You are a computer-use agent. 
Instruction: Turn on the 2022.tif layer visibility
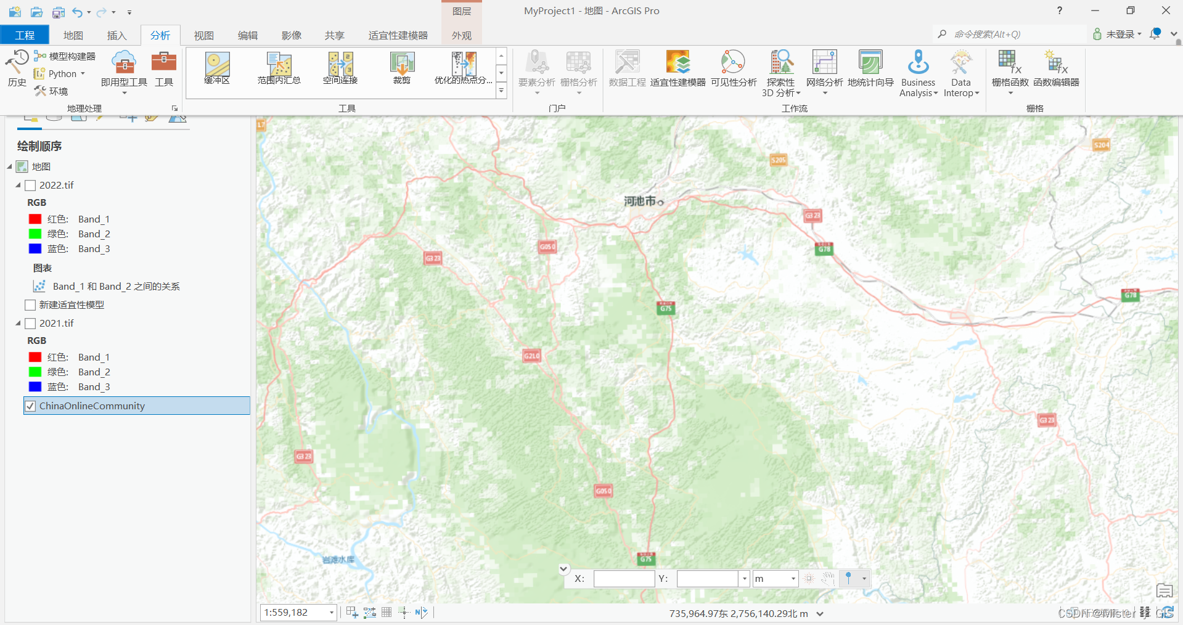30,185
